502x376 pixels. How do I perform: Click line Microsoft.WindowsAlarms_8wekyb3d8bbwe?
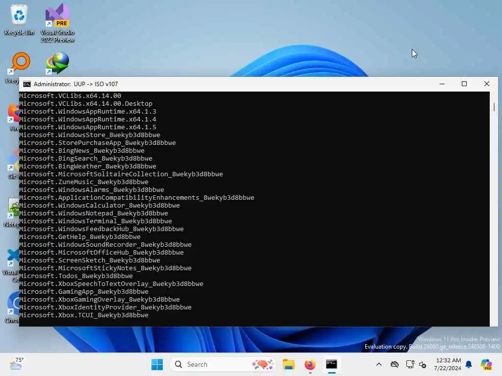click(x=92, y=189)
